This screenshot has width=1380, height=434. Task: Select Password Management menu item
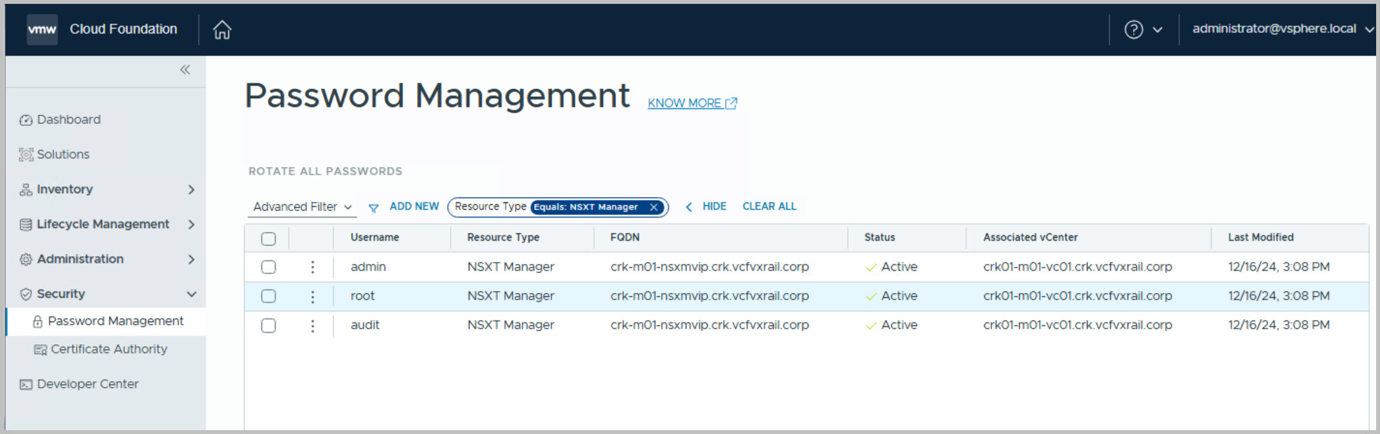pyautogui.click(x=116, y=322)
